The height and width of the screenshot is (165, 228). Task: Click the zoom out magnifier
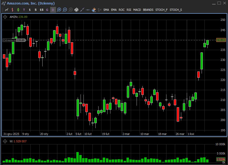(65, 10)
